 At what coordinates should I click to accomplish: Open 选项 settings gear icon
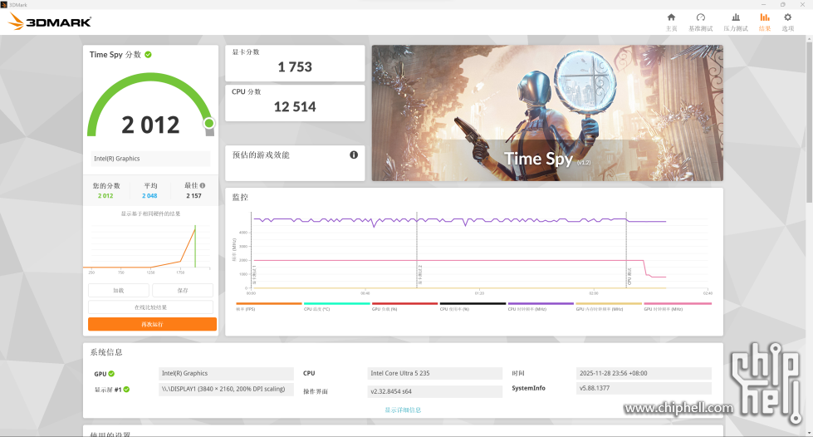(787, 22)
